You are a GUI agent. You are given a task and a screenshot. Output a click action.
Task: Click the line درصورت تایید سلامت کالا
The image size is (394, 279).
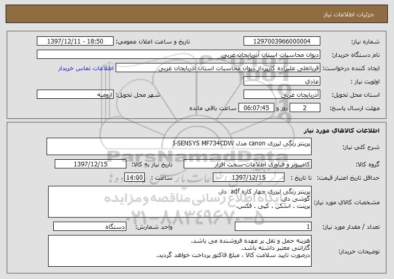click(233, 255)
